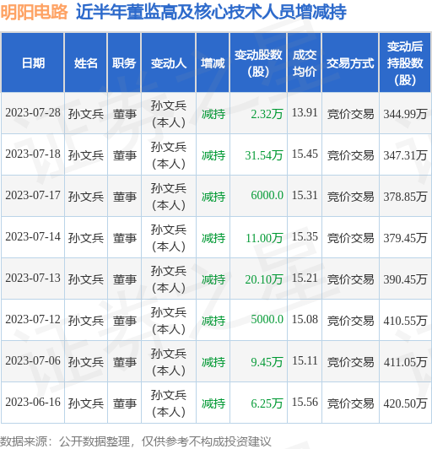This screenshot has height=449, width=432.
Task: Click the 变动后持股数(股) column header
Action: point(405,62)
